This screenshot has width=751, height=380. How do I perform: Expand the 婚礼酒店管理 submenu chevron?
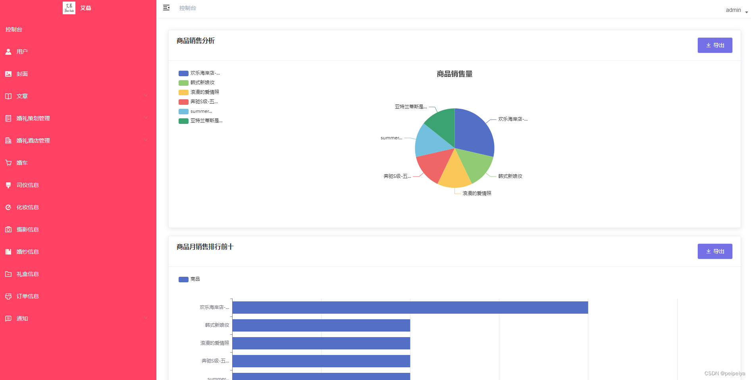pyautogui.click(x=146, y=140)
